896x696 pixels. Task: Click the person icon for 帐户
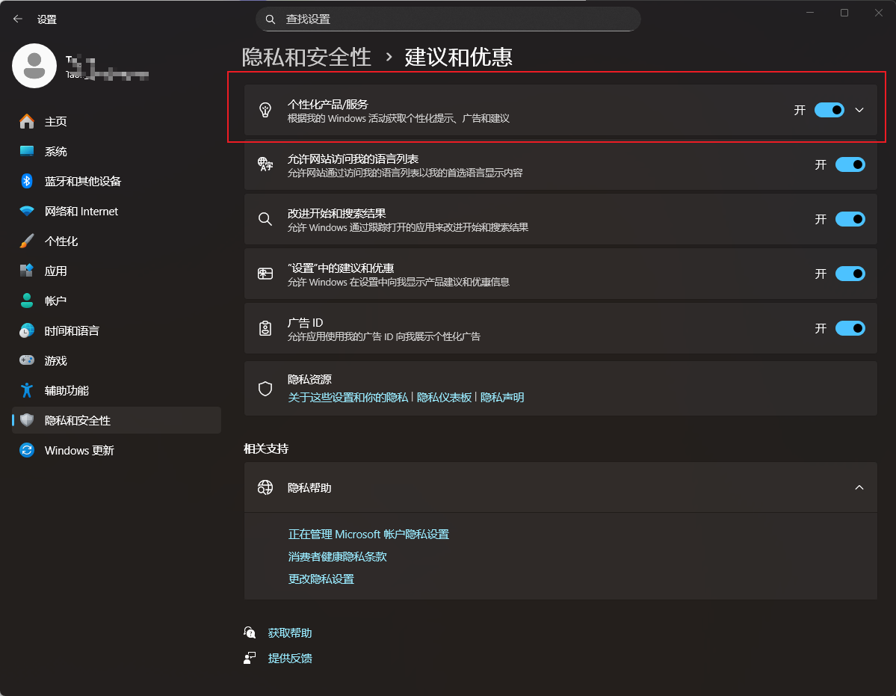(27, 301)
